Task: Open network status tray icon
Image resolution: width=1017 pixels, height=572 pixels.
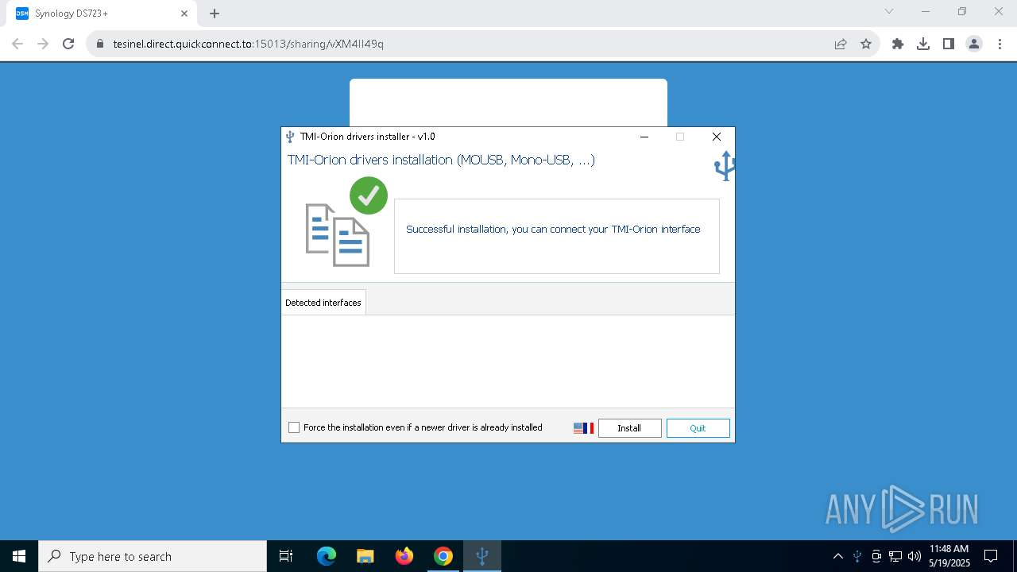Action: coord(895,556)
